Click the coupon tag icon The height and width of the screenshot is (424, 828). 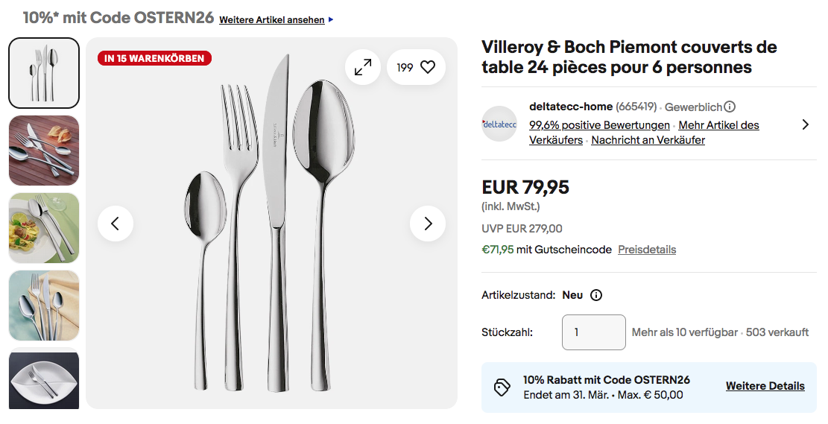(x=502, y=387)
